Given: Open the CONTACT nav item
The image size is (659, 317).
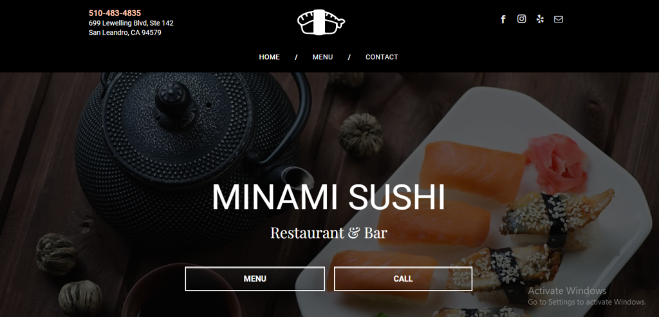Looking at the screenshot, I should point(382,57).
